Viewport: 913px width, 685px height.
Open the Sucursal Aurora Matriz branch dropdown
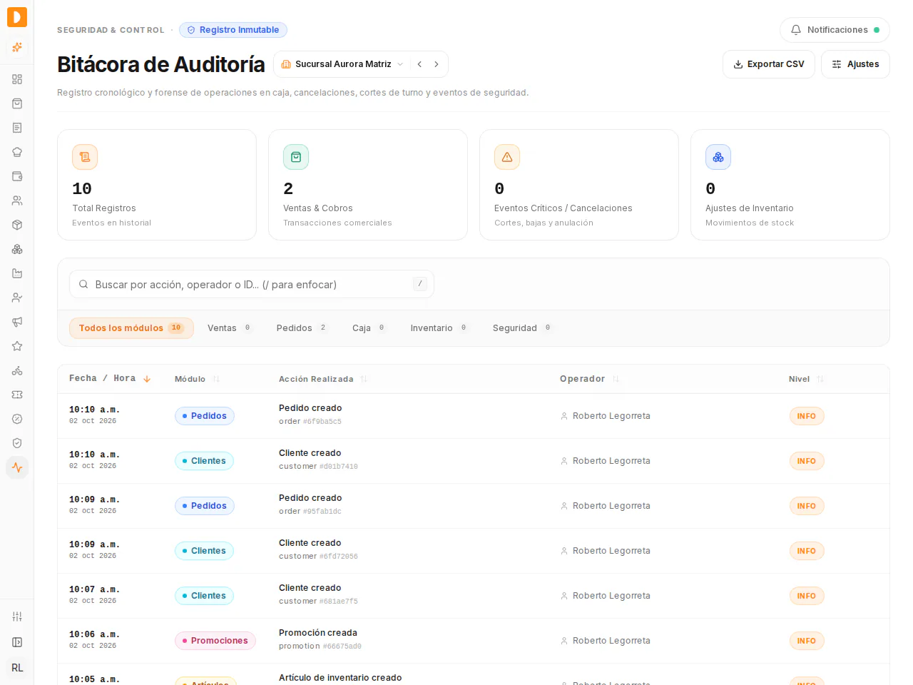coord(342,64)
